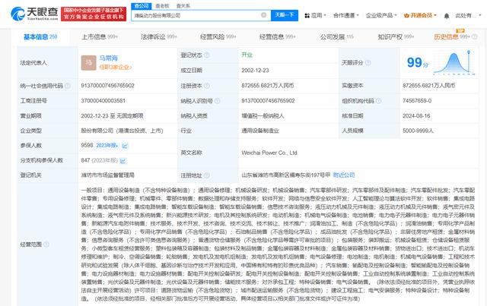Open the 任职3家企业 link
The image size is (487, 306).
pos(116,67)
